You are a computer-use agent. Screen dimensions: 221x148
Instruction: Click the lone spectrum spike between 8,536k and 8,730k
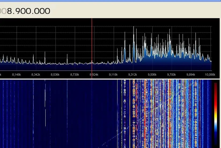pos(67,59)
